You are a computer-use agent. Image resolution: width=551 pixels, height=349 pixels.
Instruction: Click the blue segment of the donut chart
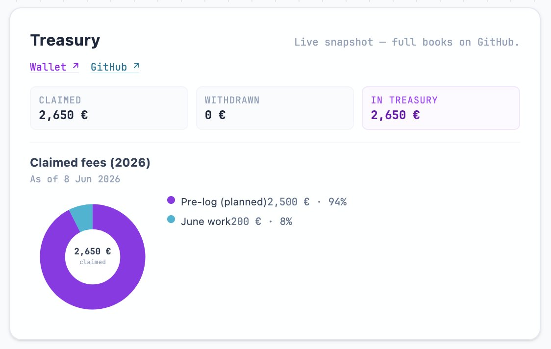coord(83,217)
